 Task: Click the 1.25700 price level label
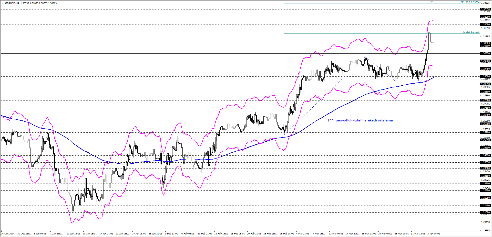click(x=485, y=132)
